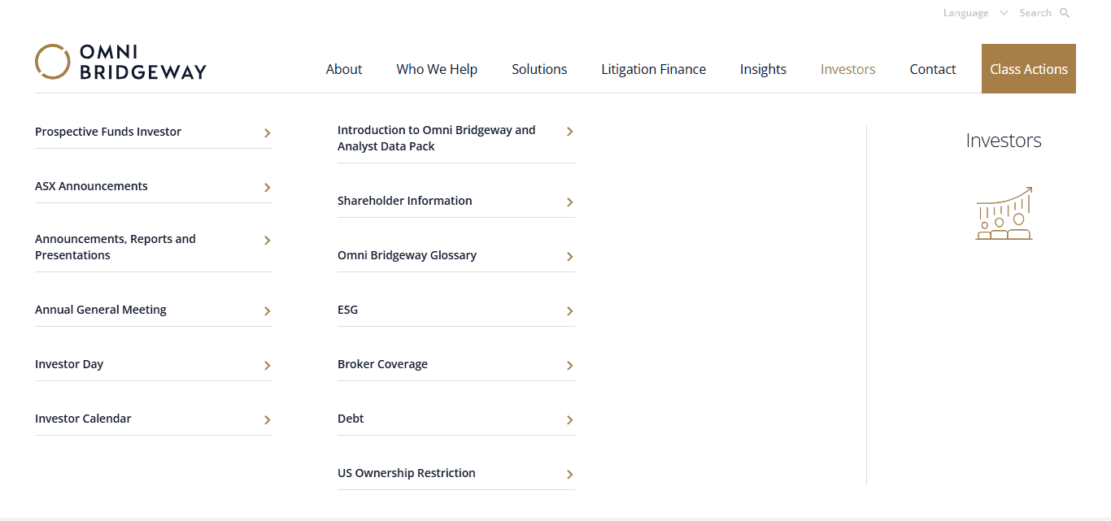The height and width of the screenshot is (521, 1111).
Task: Click the chevron beside Broker Coverage
Action: point(569,366)
